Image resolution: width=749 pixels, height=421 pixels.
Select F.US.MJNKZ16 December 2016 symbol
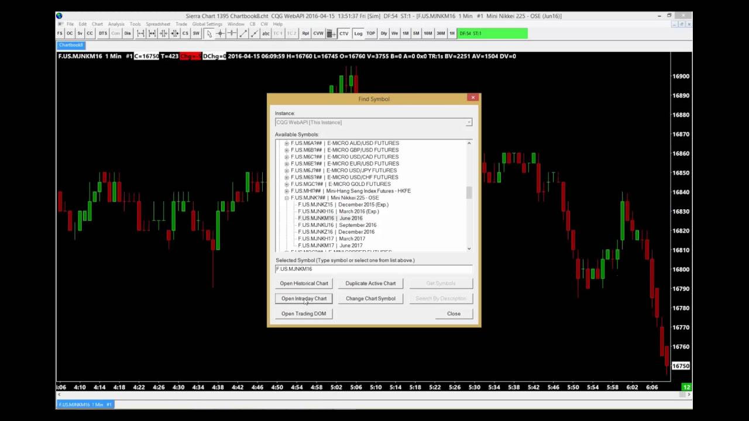pos(336,232)
